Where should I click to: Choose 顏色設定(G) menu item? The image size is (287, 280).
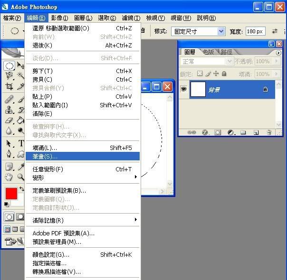click(83, 254)
